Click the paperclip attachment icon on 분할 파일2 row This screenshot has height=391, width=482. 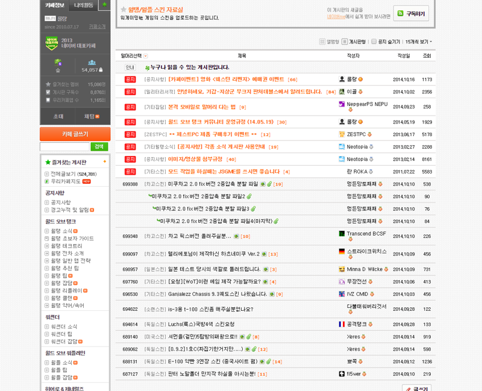(x=249, y=196)
